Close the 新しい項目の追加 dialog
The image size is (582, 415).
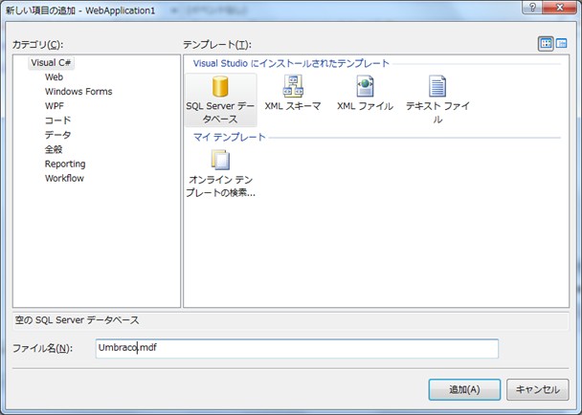(559, 8)
